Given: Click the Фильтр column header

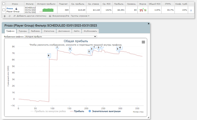Looking at the screenshot, I should click(x=30, y=4).
